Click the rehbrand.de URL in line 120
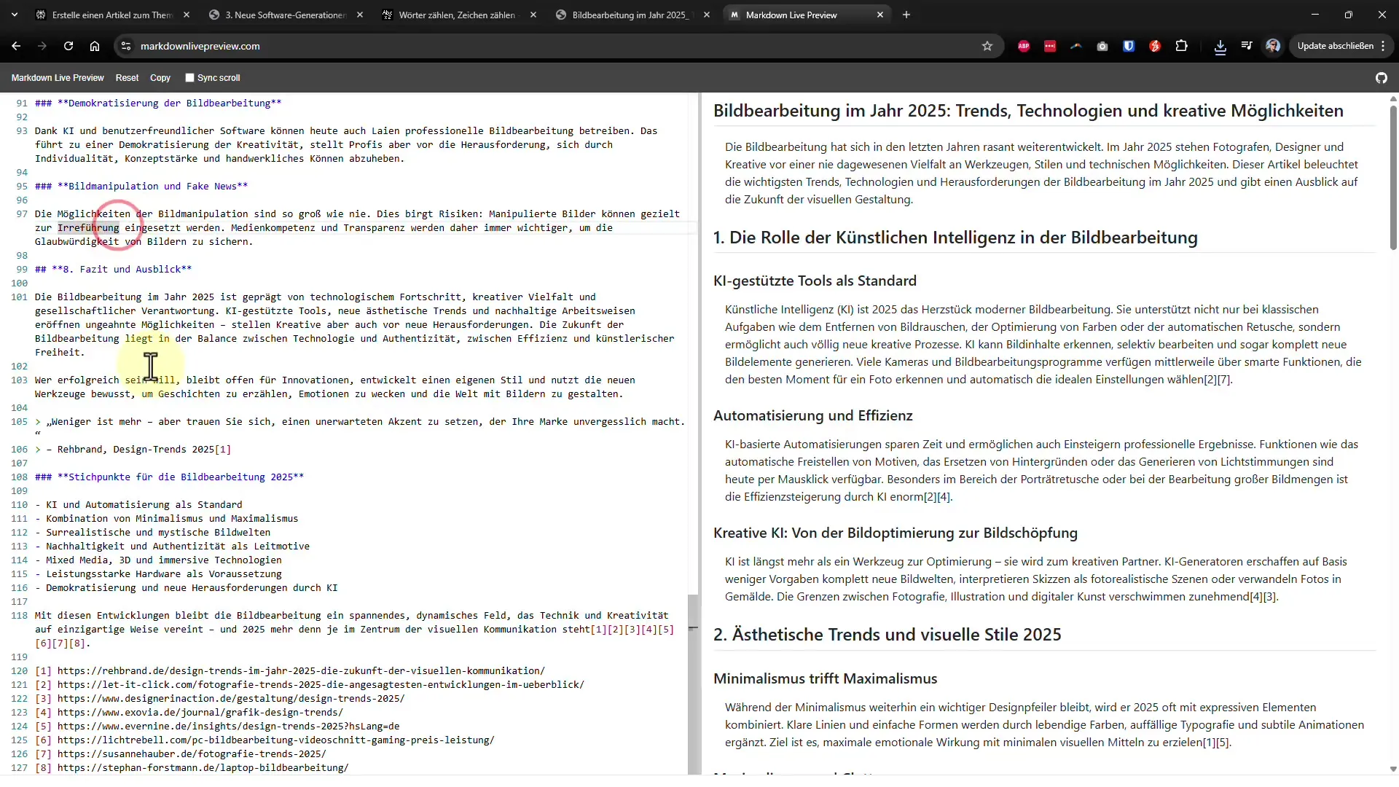 point(301,671)
